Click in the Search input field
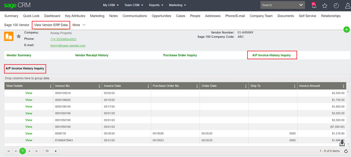This screenshot has height=157, width=351. [279, 5]
